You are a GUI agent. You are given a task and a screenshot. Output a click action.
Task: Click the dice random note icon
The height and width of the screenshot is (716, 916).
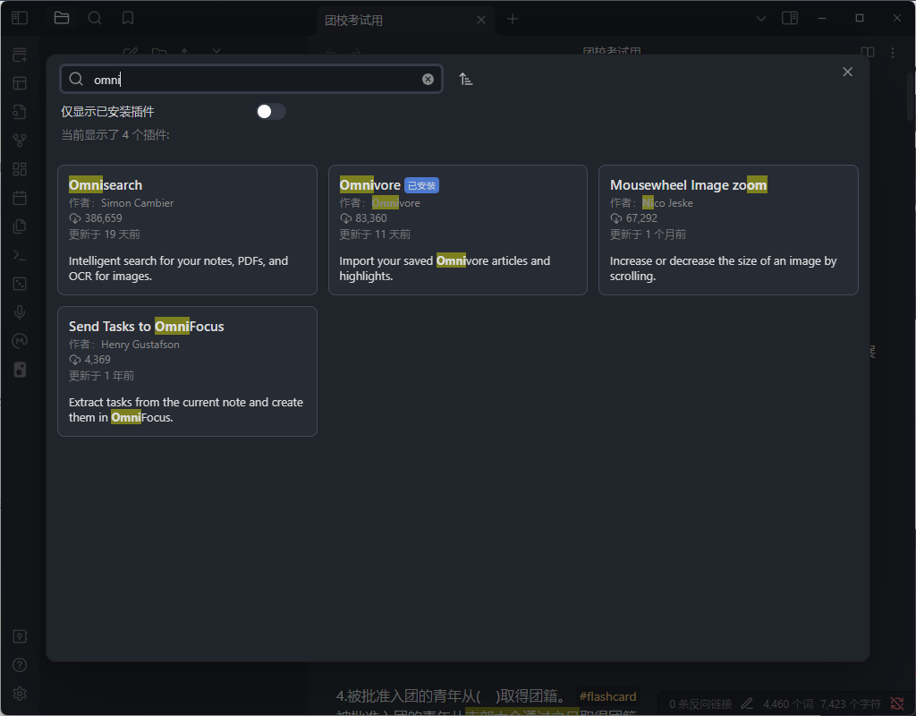pos(20,284)
